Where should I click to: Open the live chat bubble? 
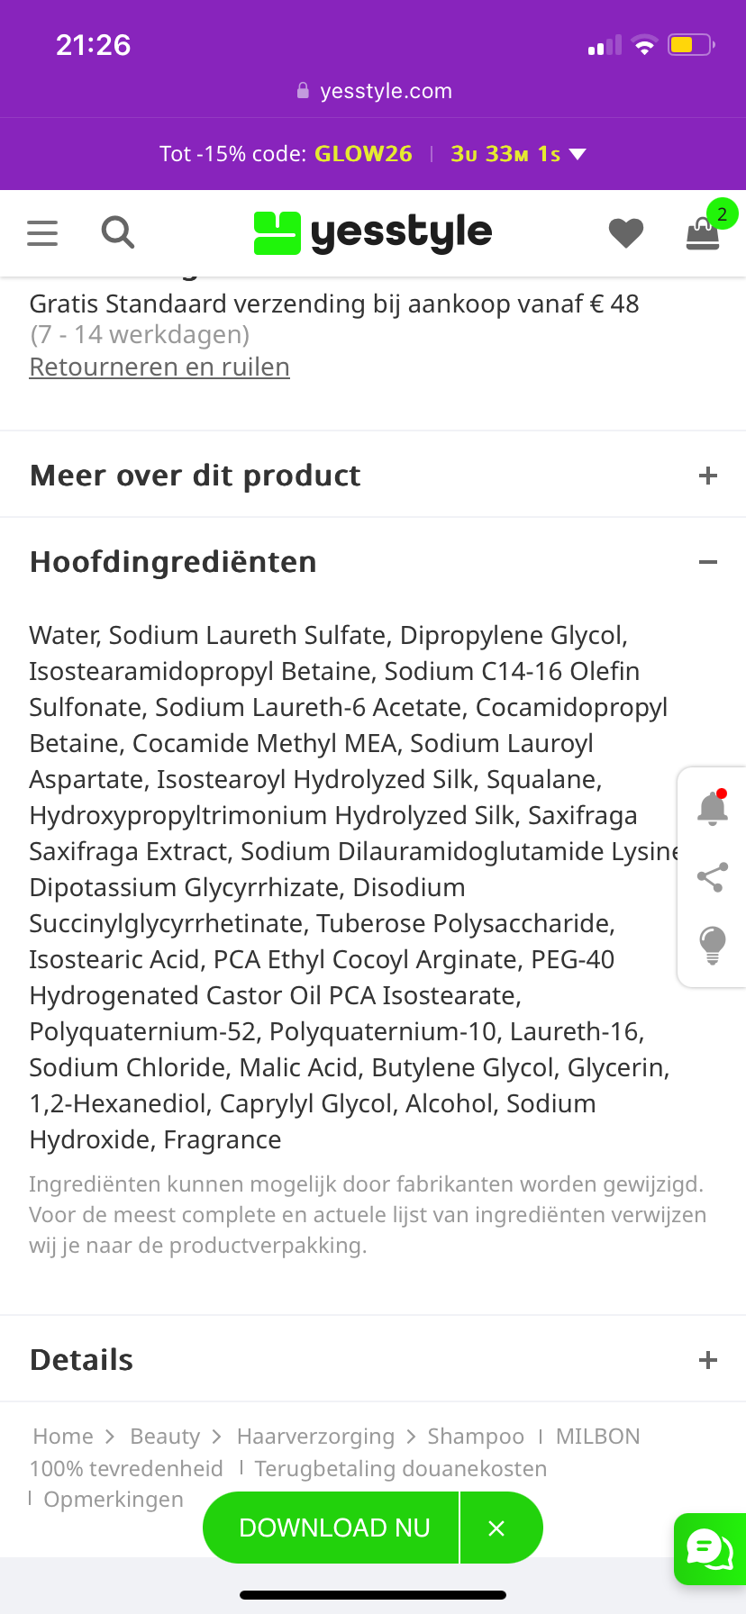tap(710, 1548)
